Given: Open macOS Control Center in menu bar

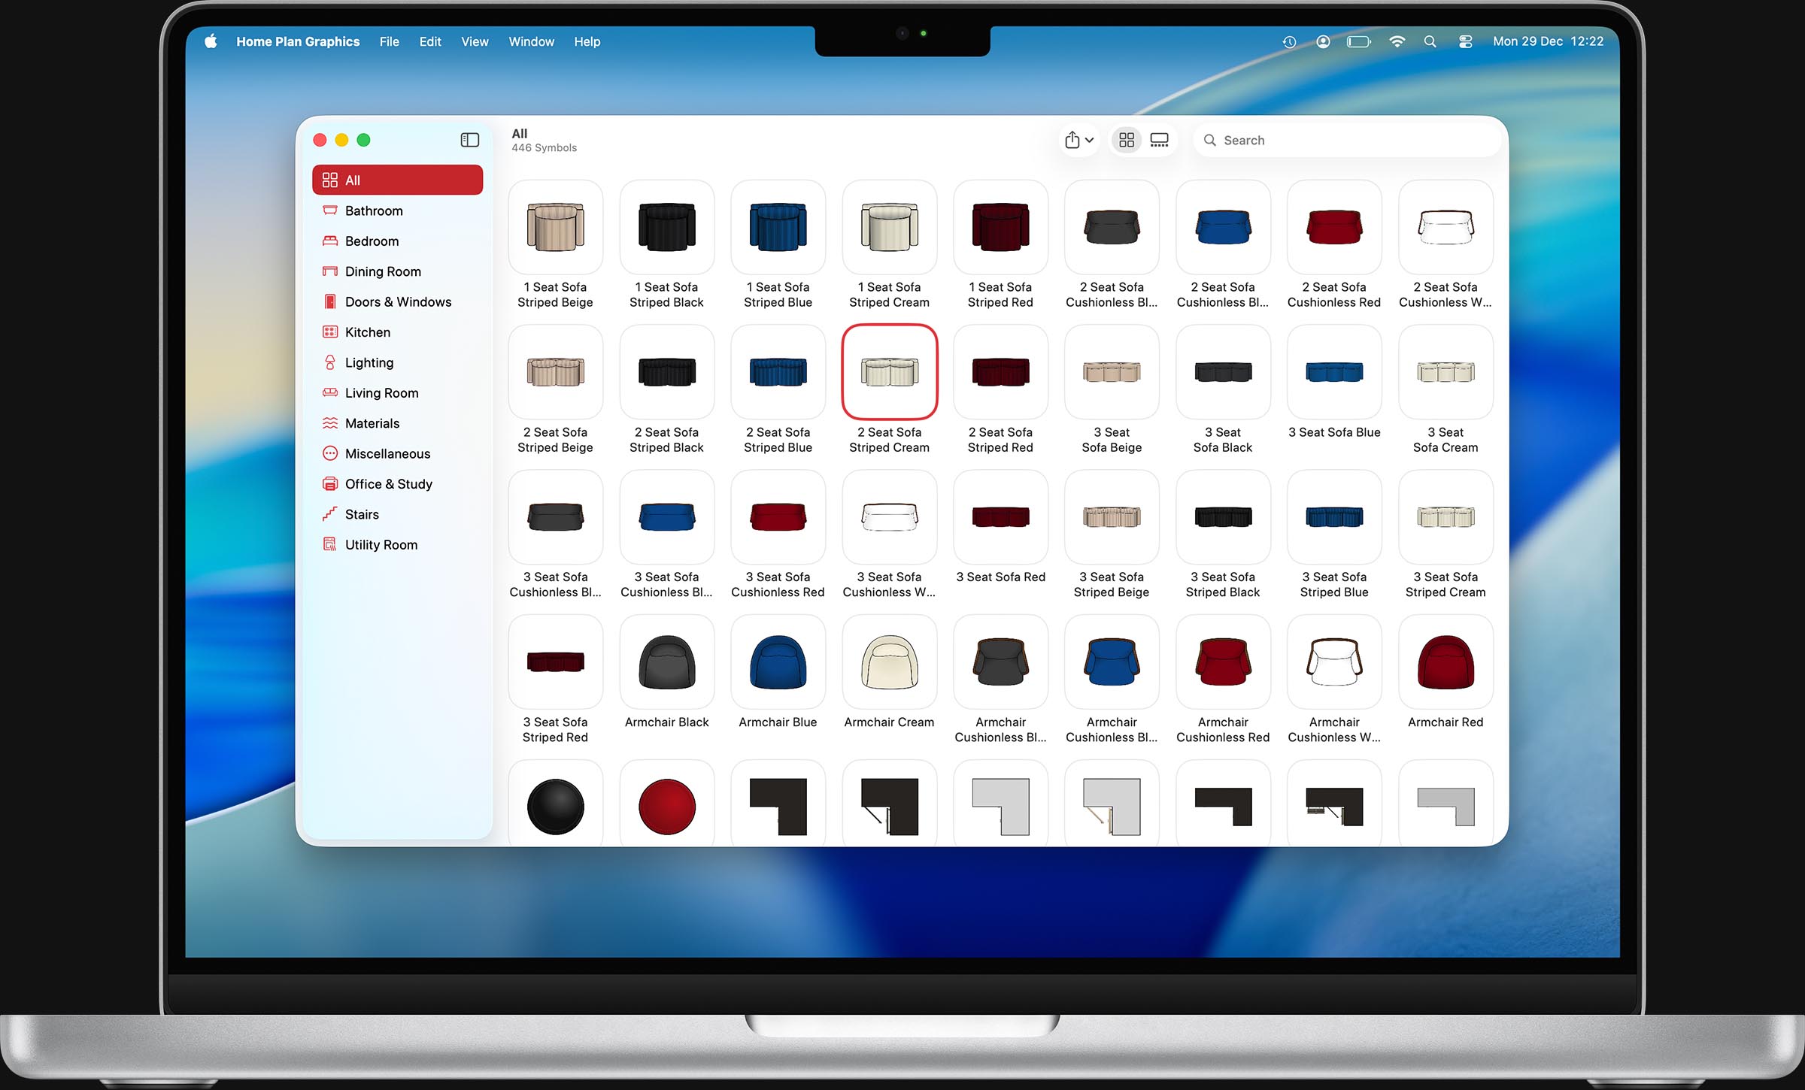Looking at the screenshot, I should (1465, 41).
